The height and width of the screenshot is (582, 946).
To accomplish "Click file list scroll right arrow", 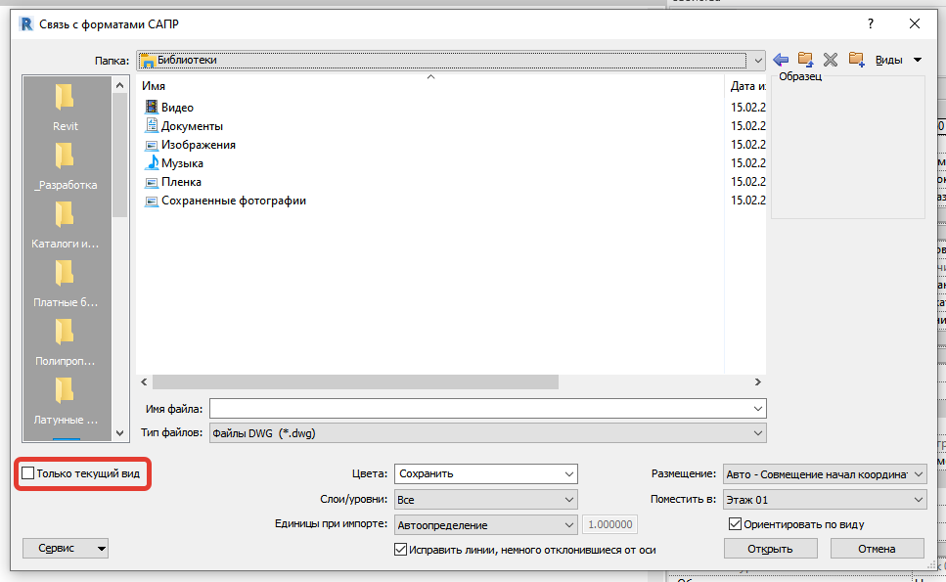I will pyautogui.click(x=758, y=381).
